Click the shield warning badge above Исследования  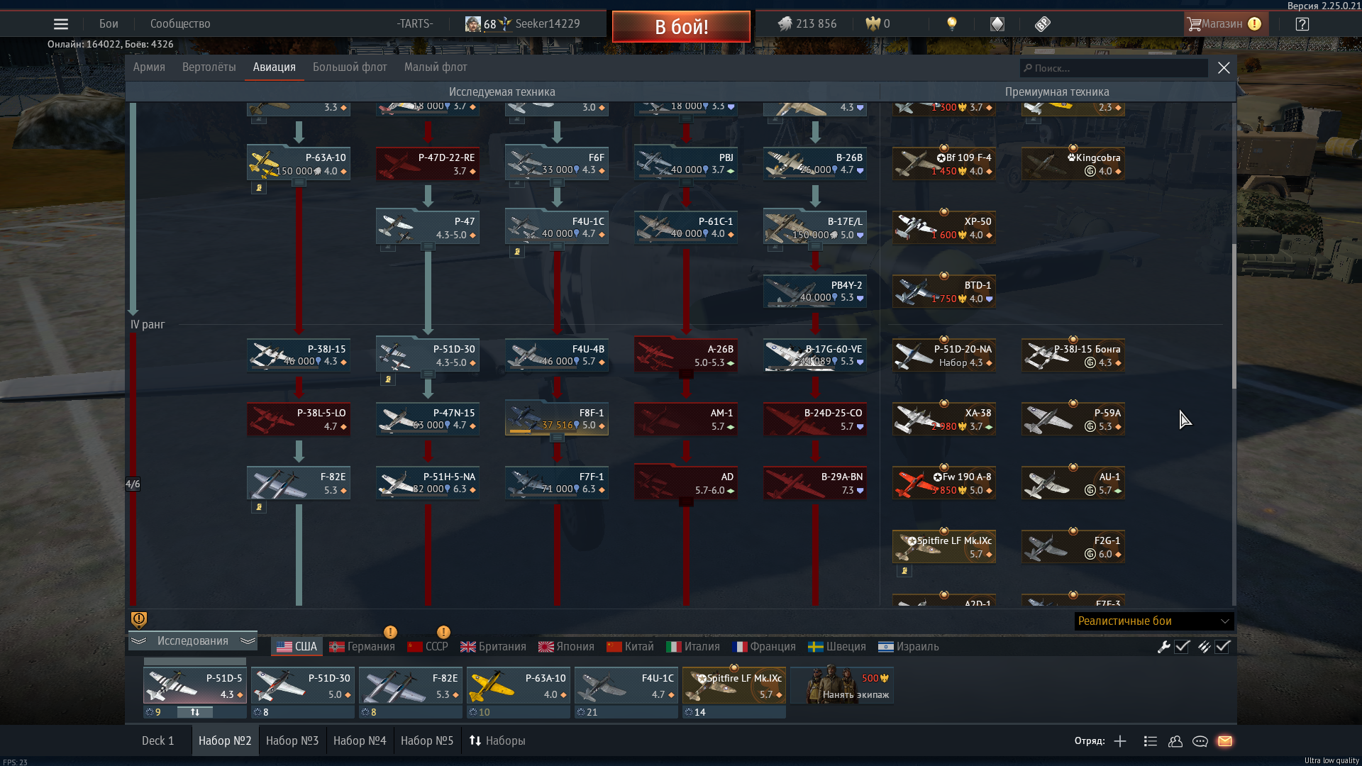click(x=139, y=620)
